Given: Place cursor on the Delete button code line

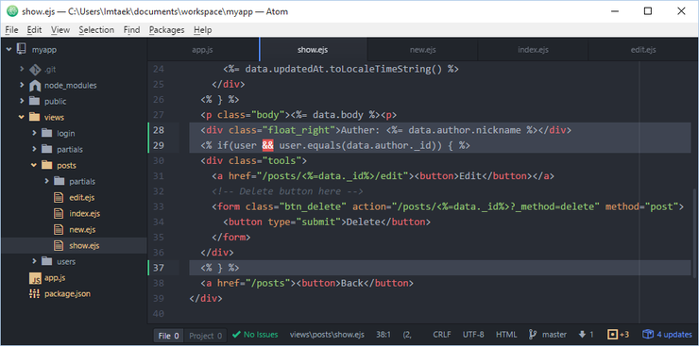Looking at the screenshot, I should point(326,222).
